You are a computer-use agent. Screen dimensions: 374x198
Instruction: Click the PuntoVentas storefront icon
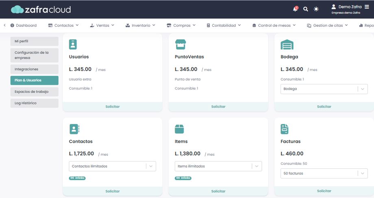pos(180,45)
